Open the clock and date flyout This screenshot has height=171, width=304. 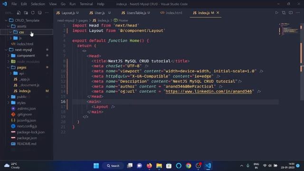287,166
